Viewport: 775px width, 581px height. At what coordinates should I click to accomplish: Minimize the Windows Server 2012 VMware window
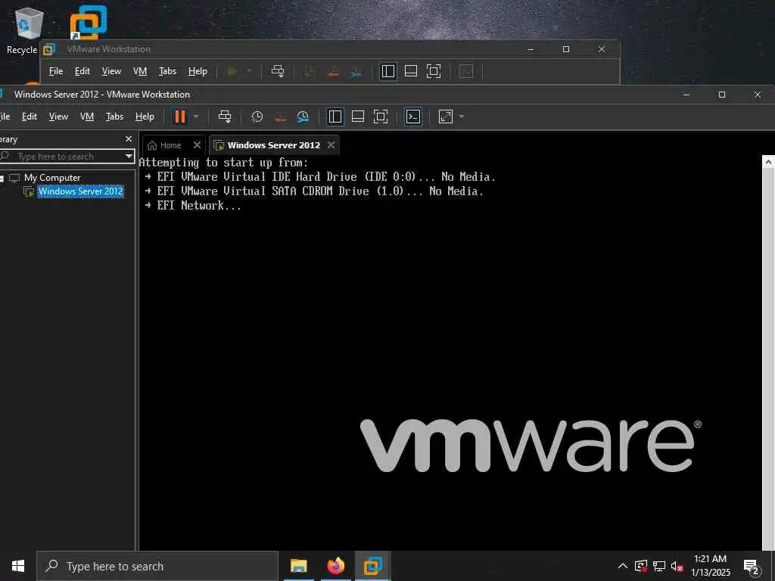686,95
